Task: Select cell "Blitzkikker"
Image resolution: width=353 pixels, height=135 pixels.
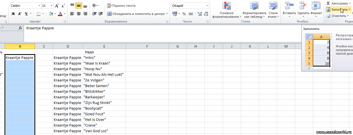Action: pyautogui.click(x=104, y=91)
